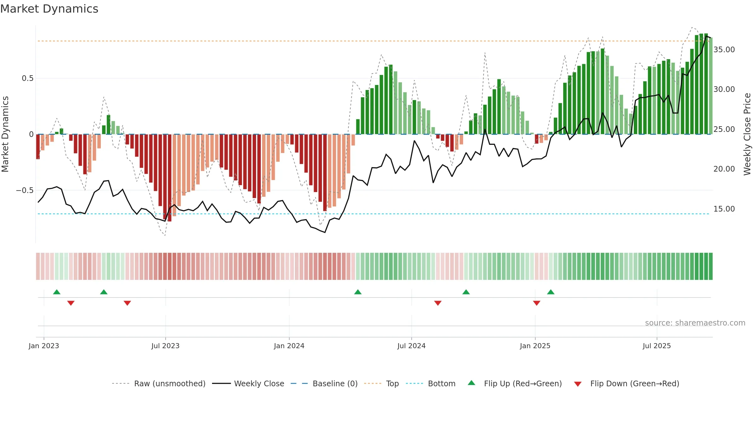
Task: Click the flip-up triangle after Jan 2025
Action: click(x=551, y=292)
